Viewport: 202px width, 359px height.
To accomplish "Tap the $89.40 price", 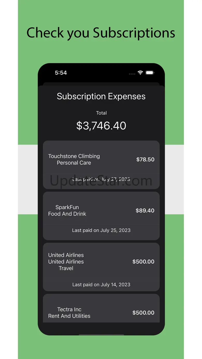I will click(145, 210).
